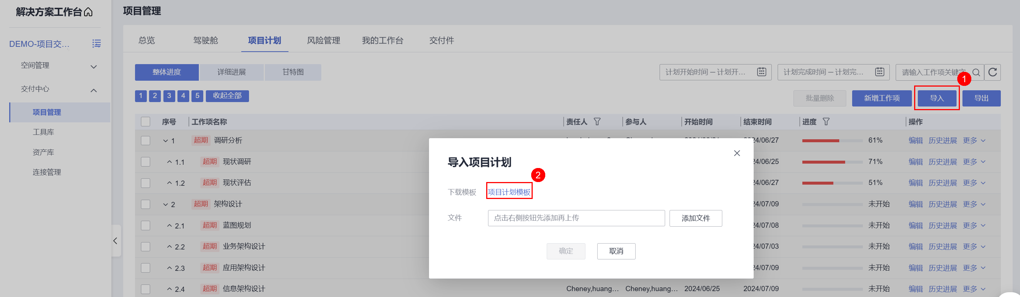Click the search magnifier icon

pos(976,72)
